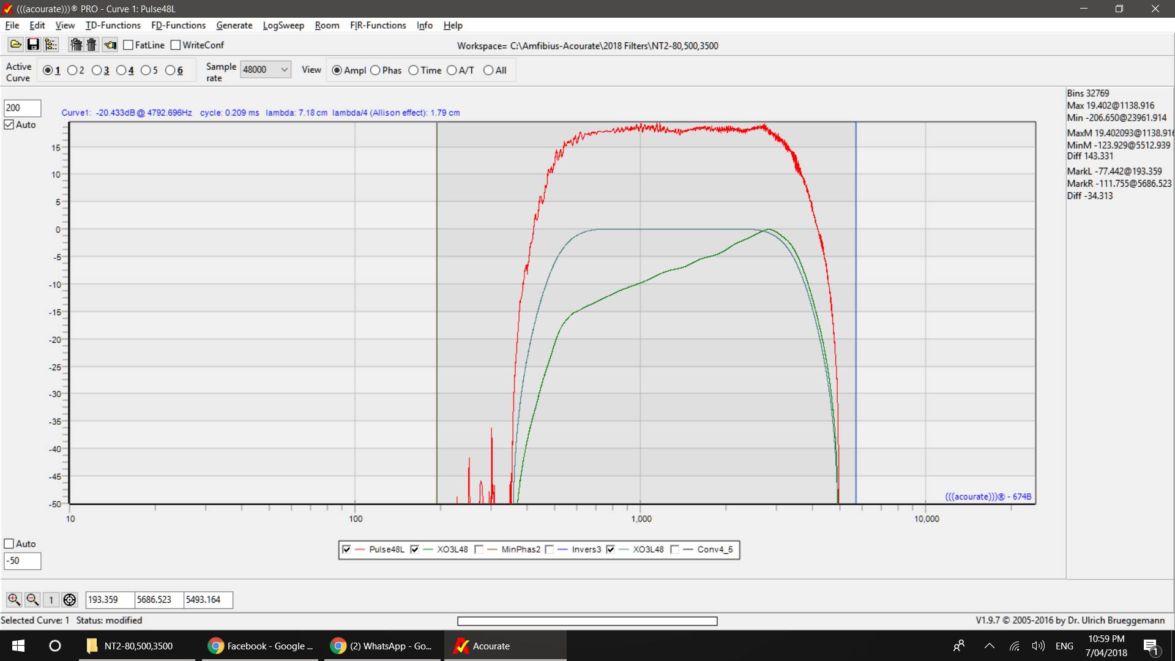Enable Conv4_5 curve checkbox
Image resolution: width=1175 pixels, height=661 pixels.
(x=674, y=549)
